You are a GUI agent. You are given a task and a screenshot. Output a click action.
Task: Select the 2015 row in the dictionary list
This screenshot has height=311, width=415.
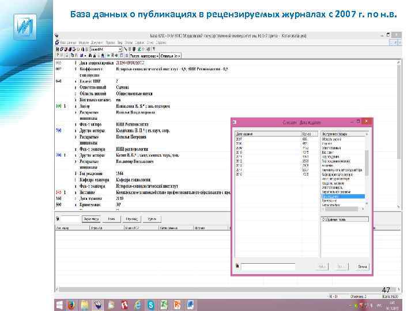coord(276,175)
